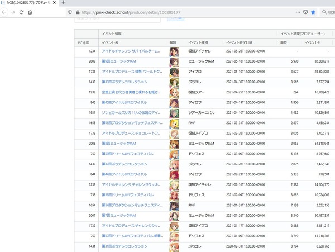The image size is (335, 252).
Task: Open 第55回プロダクションマッチフェスティ link
Action: coord(132,123)
